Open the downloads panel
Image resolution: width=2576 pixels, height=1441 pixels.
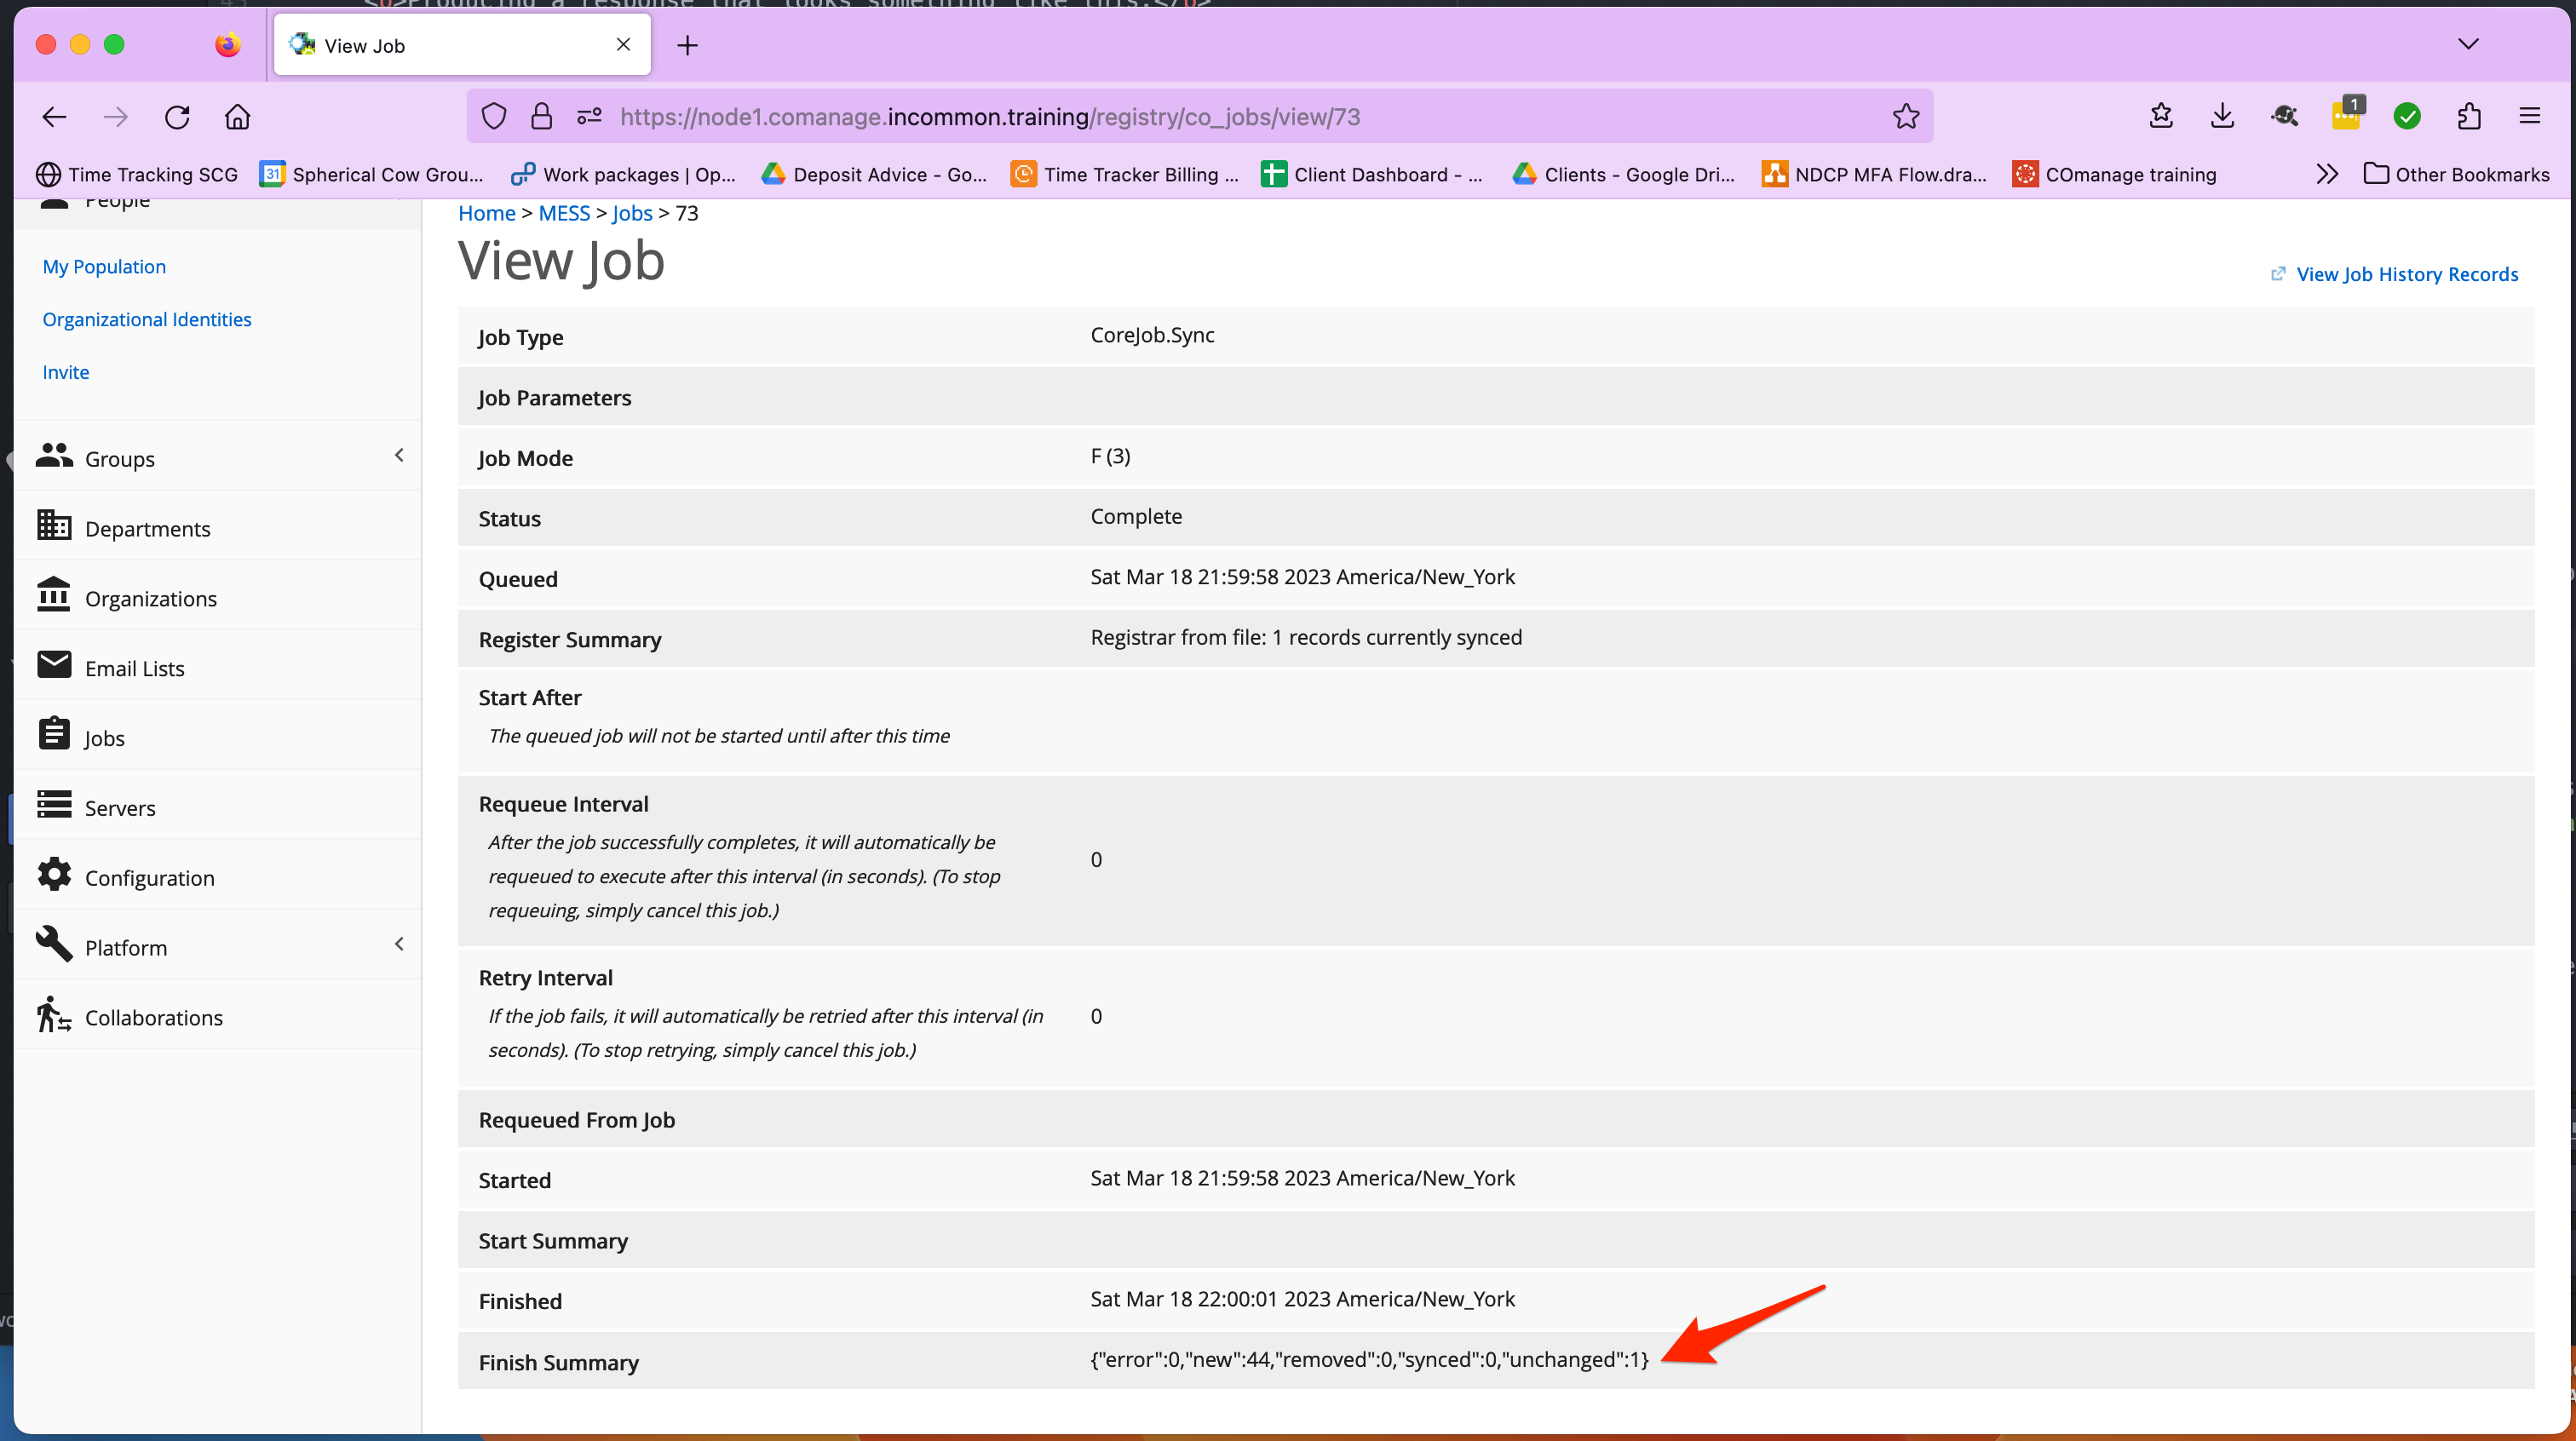pyautogui.click(x=2222, y=117)
